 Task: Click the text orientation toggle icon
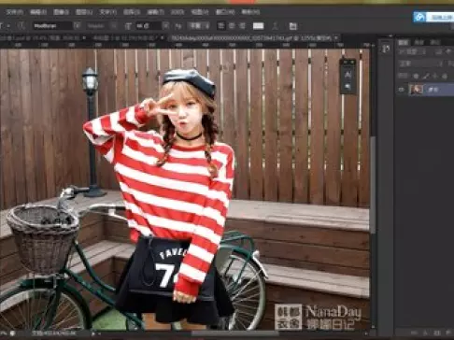[21, 26]
